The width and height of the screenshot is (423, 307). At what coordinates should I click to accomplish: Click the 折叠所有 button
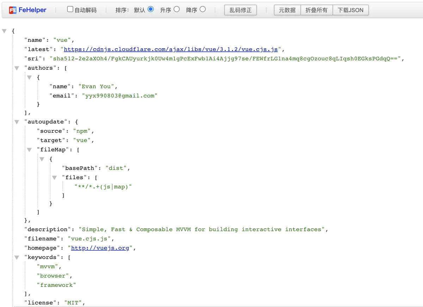click(317, 10)
